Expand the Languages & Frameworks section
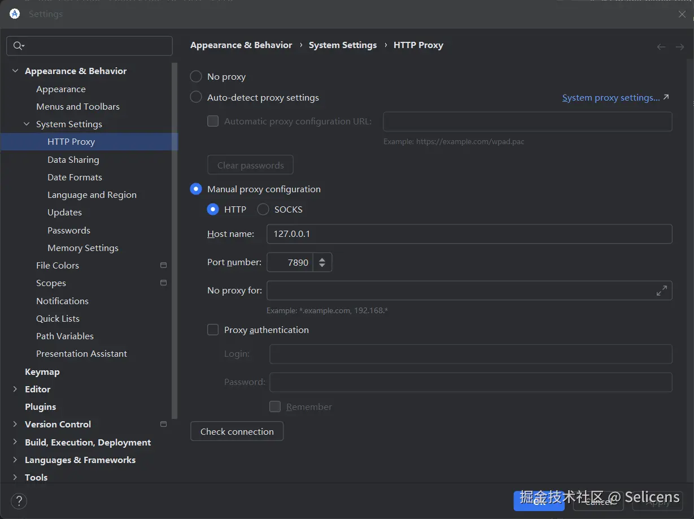This screenshot has height=519, width=694. point(15,460)
